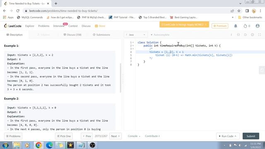Screen dimensions: 265x149
Task: Click the Premium button
Action: click(x=220, y=26)
